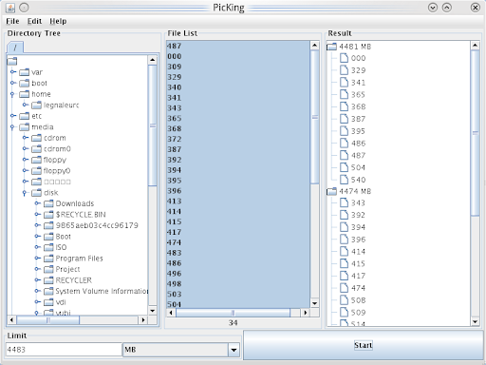Select file 498 in File List
486x365 pixels.
238,283
